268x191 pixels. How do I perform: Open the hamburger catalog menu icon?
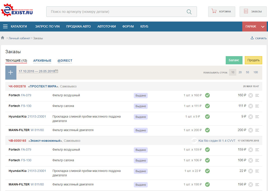(5, 27)
